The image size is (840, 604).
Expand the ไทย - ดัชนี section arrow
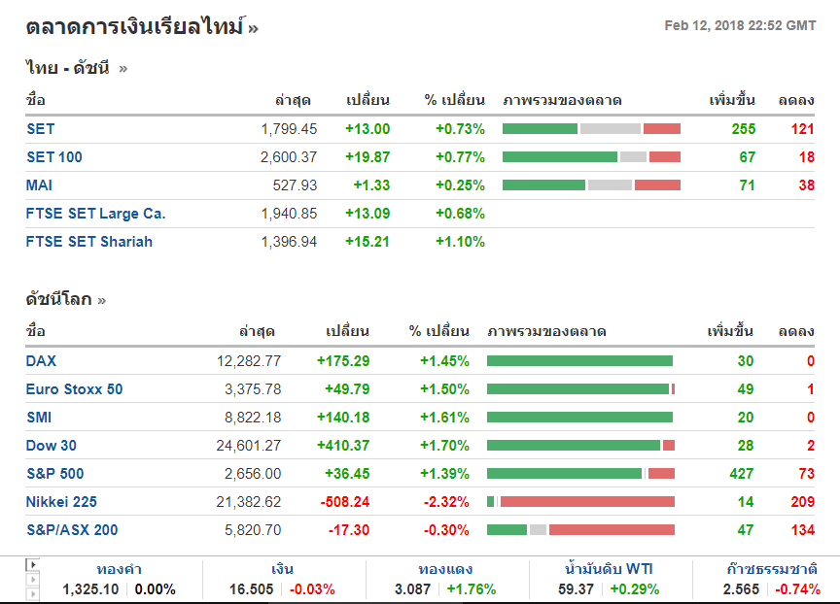coord(123,68)
